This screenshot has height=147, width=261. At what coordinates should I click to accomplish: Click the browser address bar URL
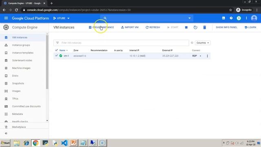pyautogui.click(x=79, y=10)
